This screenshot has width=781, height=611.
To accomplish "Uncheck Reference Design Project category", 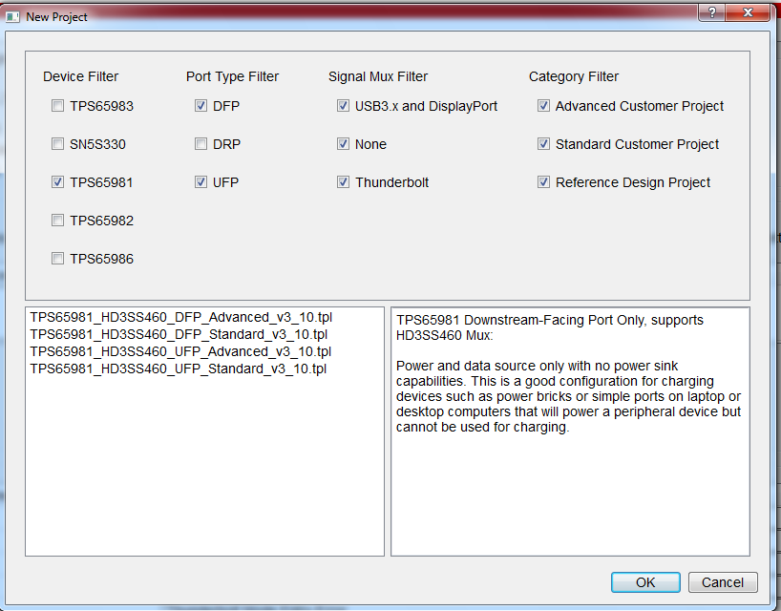I will click(543, 182).
